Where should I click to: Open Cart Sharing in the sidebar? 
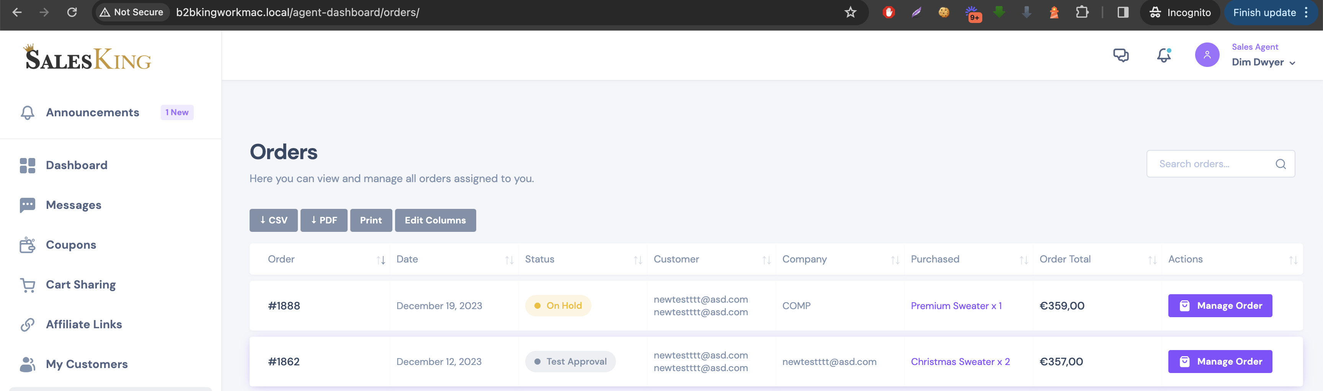68,284
